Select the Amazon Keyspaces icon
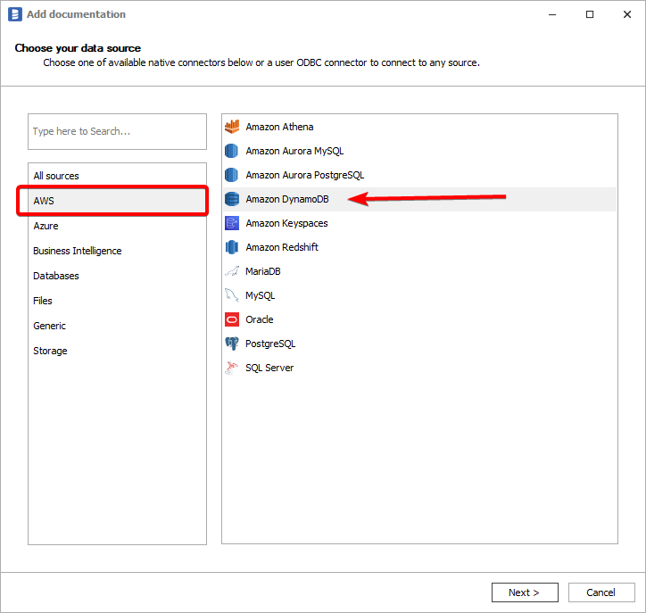 [232, 223]
